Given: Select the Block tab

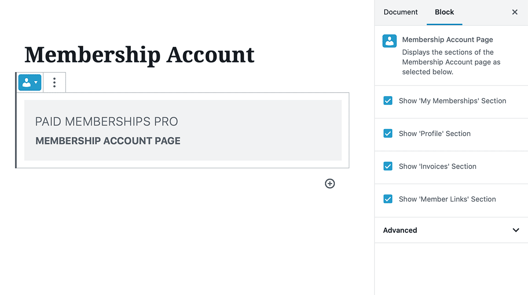Looking at the screenshot, I should (444, 12).
